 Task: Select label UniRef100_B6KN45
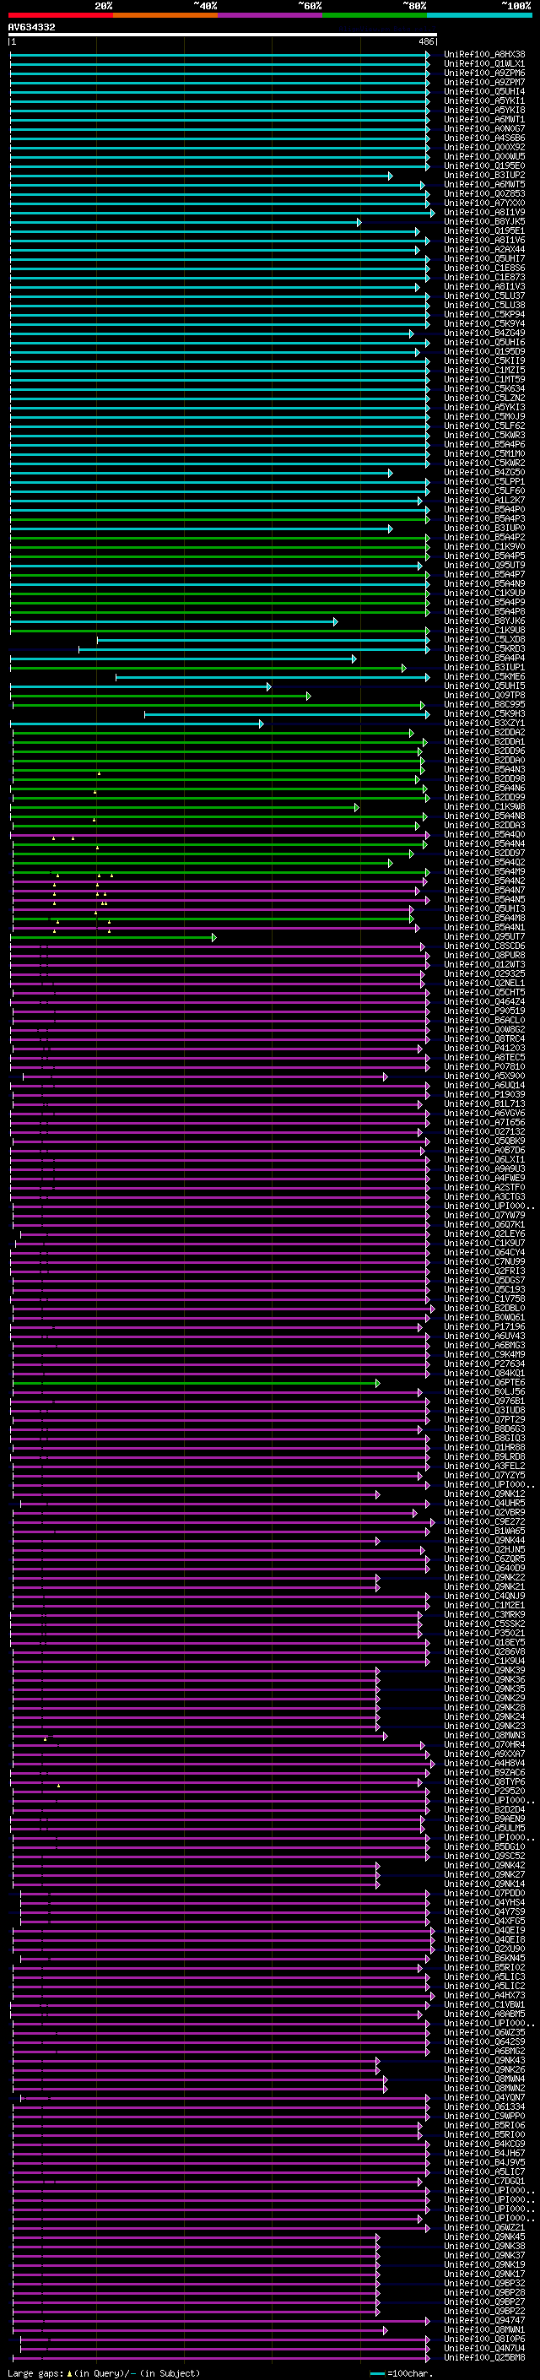[x=484, y=1959]
